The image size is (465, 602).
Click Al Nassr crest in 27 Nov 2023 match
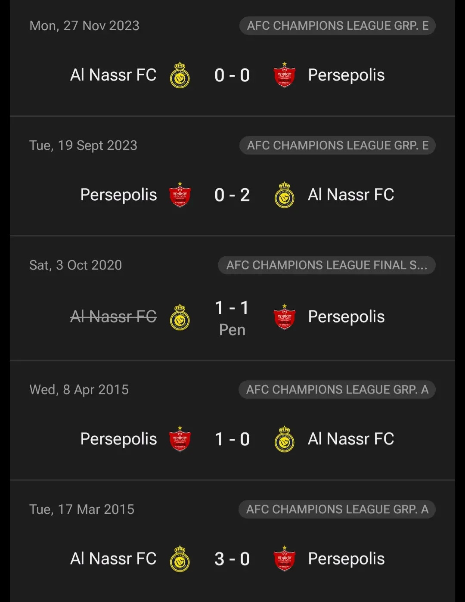pos(180,75)
